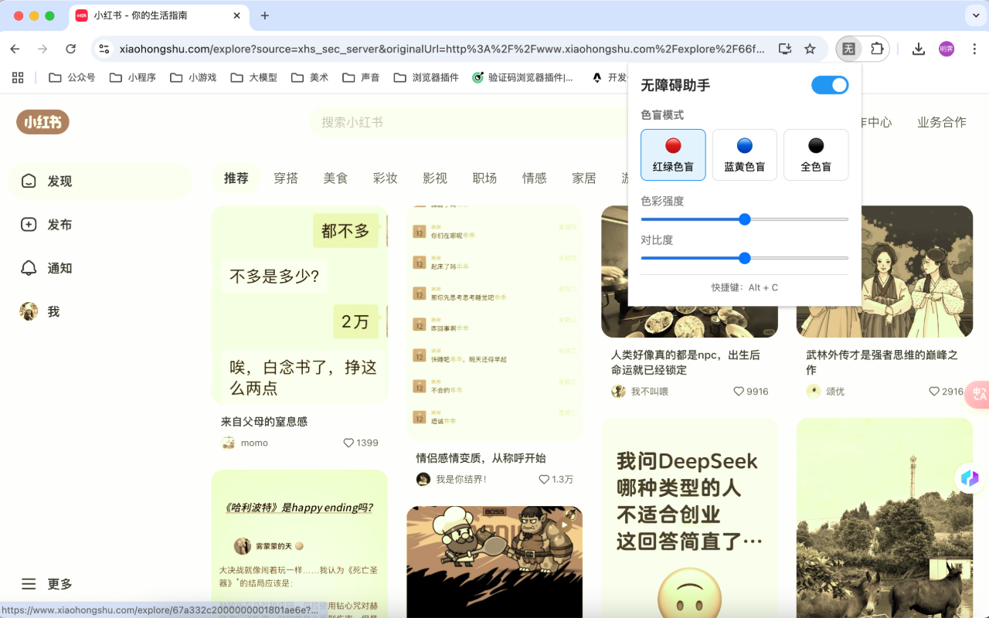Screen dimensions: 989x618
Task: Bookmark this page with the star icon
Action: pyautogui.click(x=810, y=49)
